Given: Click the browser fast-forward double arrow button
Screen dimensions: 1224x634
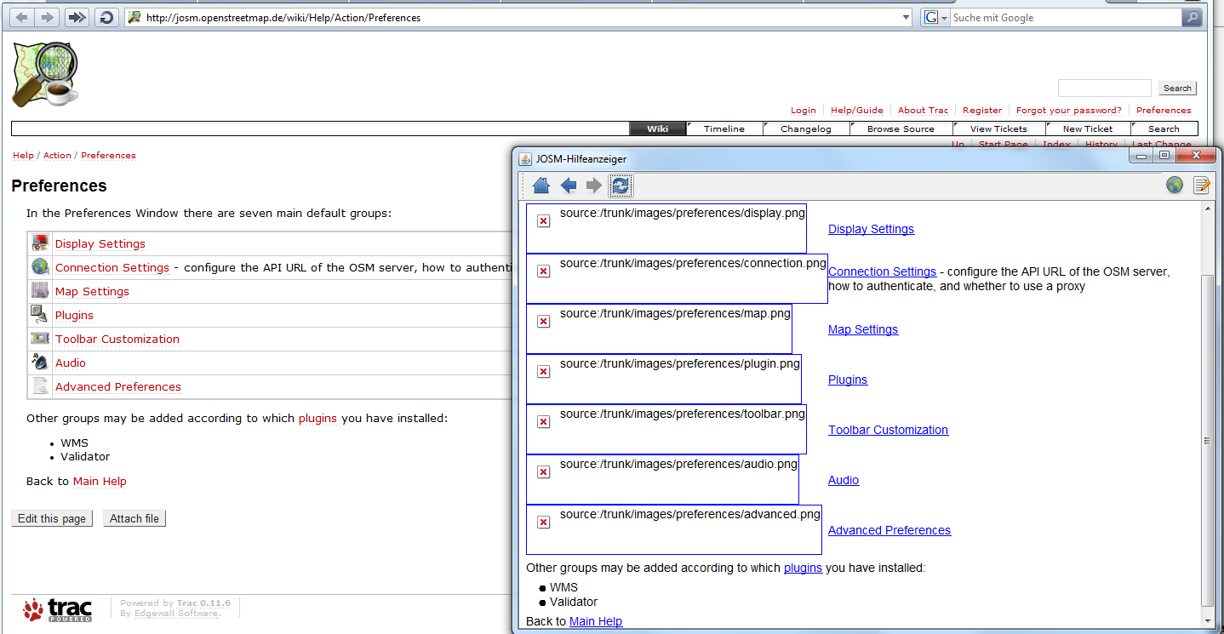Looking at the screenshot, I should point(77,17).
